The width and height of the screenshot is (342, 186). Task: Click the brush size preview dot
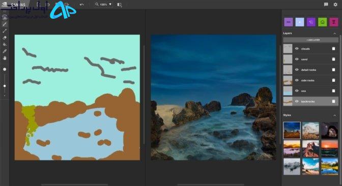5,69
